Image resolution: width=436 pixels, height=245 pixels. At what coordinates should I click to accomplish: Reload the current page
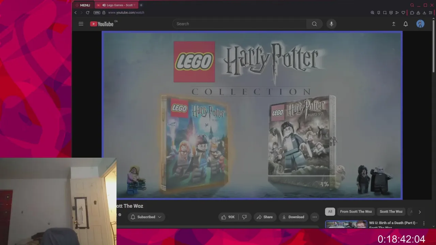tap(88, 13)
